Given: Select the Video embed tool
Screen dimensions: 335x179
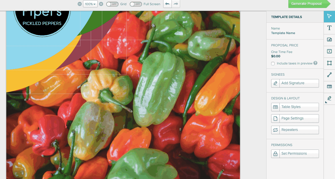Looking at the screenshot, I should (329, 52).
